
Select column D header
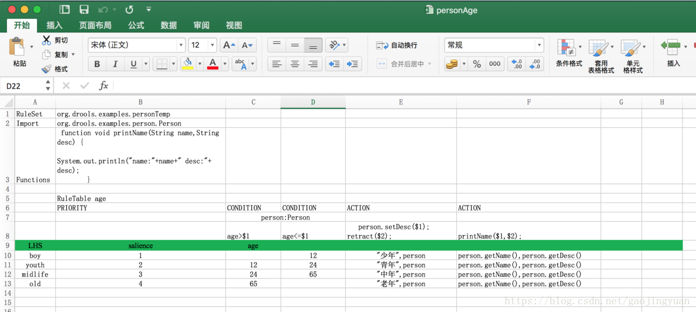313,102
